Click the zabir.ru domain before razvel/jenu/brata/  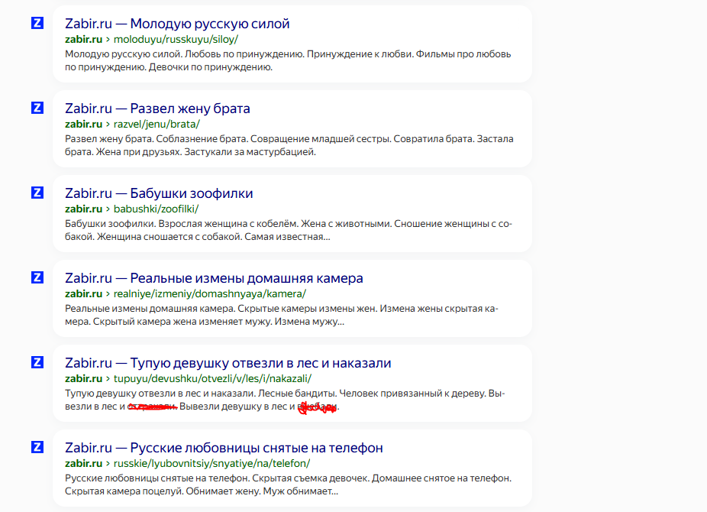[x=83, y=124]
